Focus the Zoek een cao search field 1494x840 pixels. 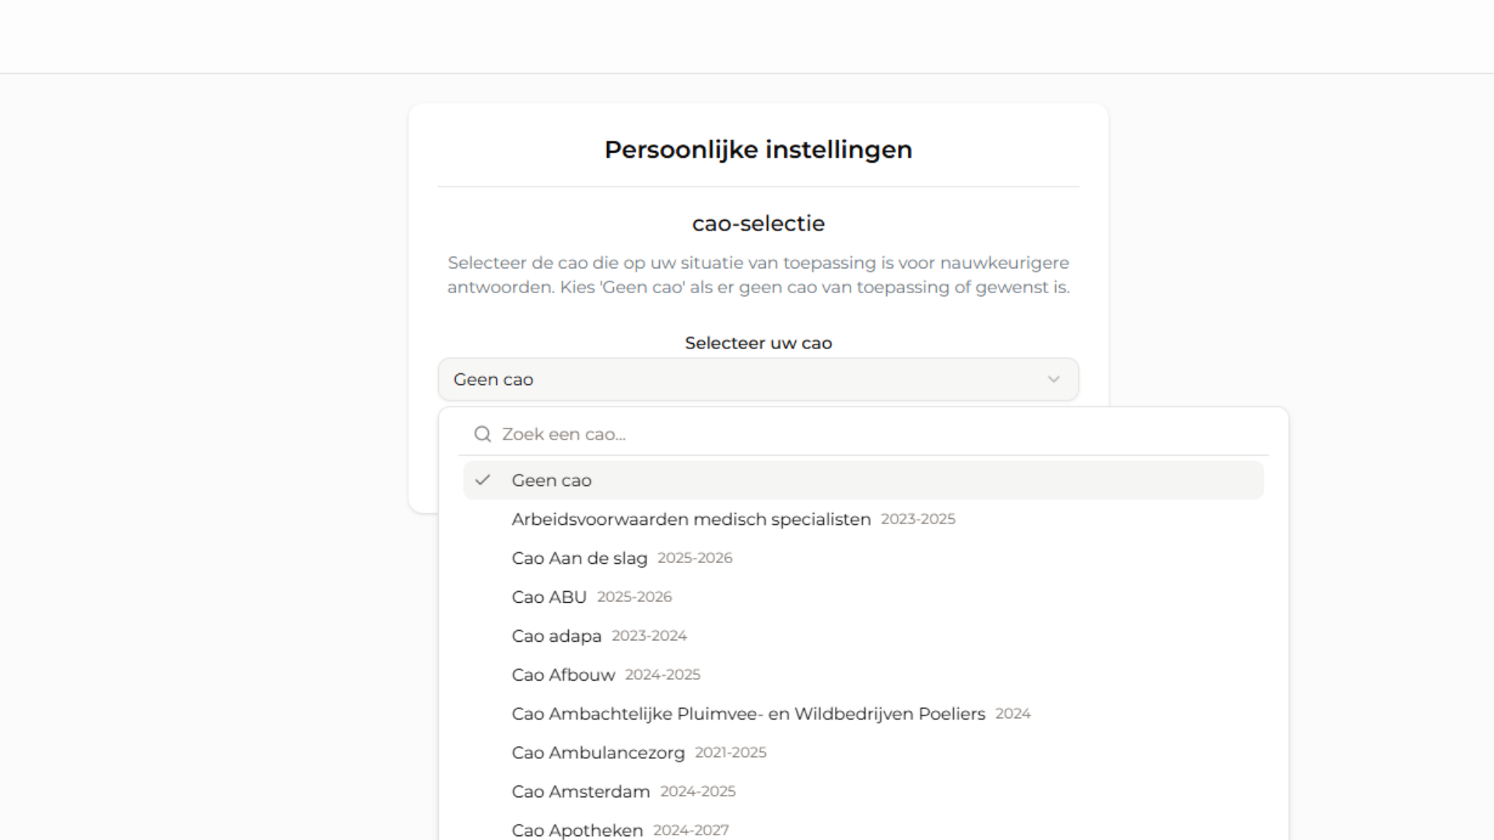[x=864, y=434]
